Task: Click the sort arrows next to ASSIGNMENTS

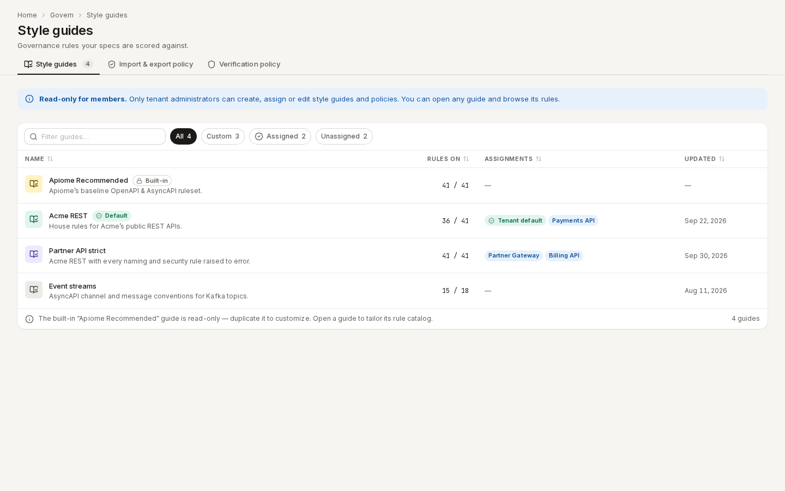Action: point(539,159)
